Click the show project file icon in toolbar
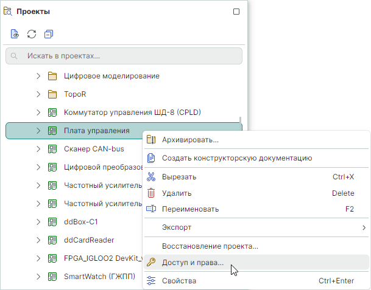The image size is (371, 290). pos(15,34)
